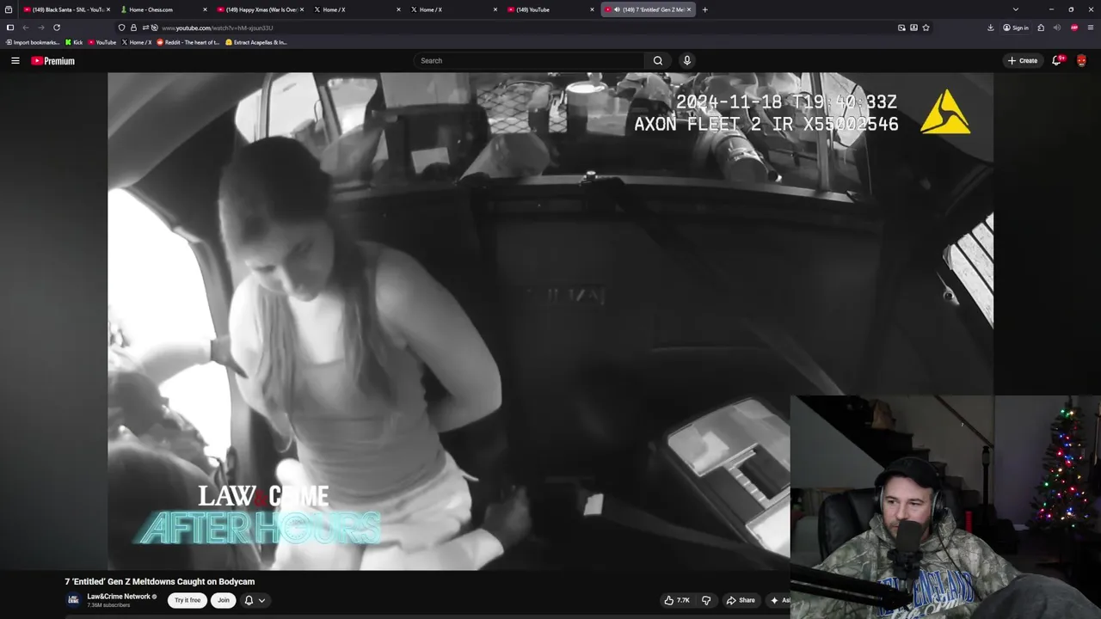
Task: Select the video title text
Action: point(160,582)
